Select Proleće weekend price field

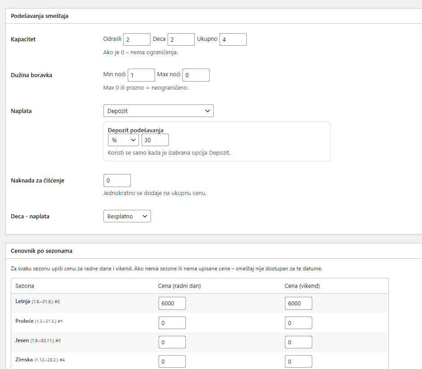point(298,323)
